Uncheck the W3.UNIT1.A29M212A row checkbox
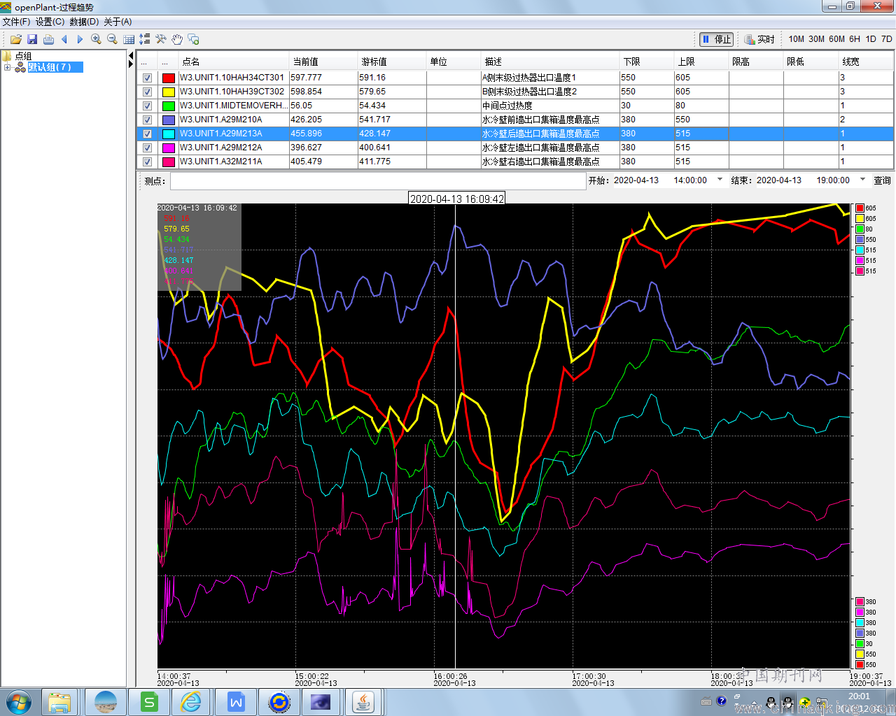 click(x=147, y=148)
